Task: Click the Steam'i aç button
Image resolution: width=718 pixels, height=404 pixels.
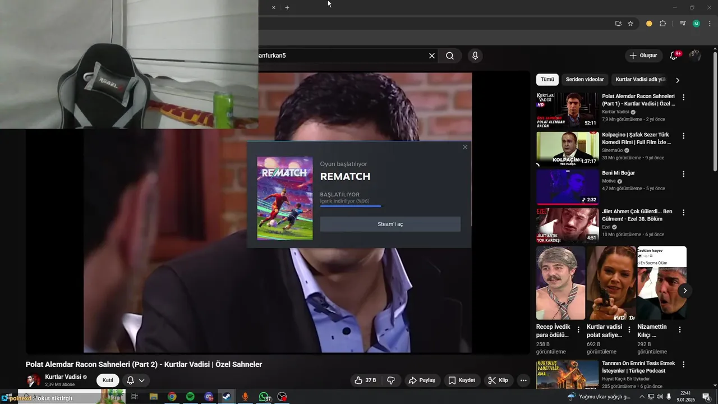Action: 390,224
